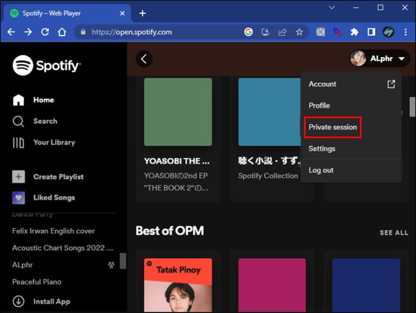Open Liked Songs heart icon
The height and width of the screenshot is (313, 416).
coord(19,198)
